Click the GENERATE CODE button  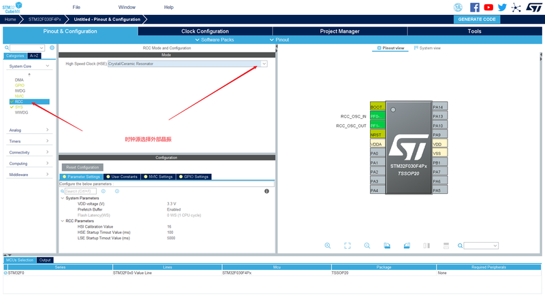tap(477, 20)
